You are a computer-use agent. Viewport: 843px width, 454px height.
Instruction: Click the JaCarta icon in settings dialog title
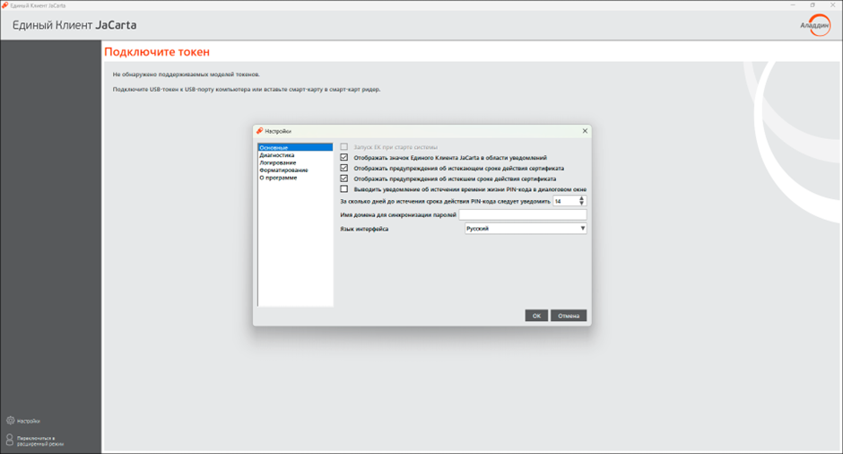click(260, 131)
